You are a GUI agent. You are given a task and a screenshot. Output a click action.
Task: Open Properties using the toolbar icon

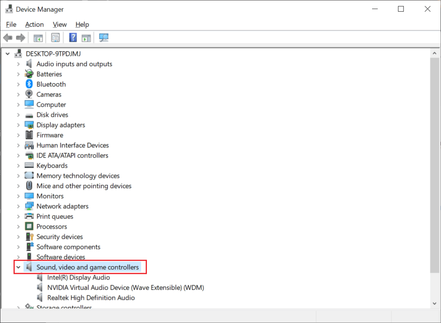tap(56, 37)
